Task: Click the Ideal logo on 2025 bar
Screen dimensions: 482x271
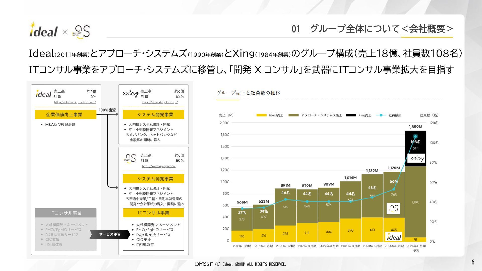Action: tap(394, 236)
